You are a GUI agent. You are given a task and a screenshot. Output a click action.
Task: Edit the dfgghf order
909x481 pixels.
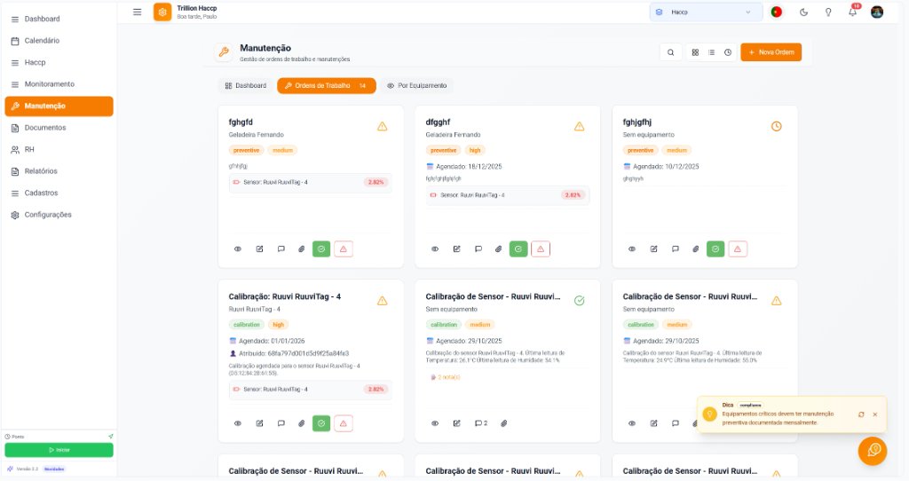point(456,249)
